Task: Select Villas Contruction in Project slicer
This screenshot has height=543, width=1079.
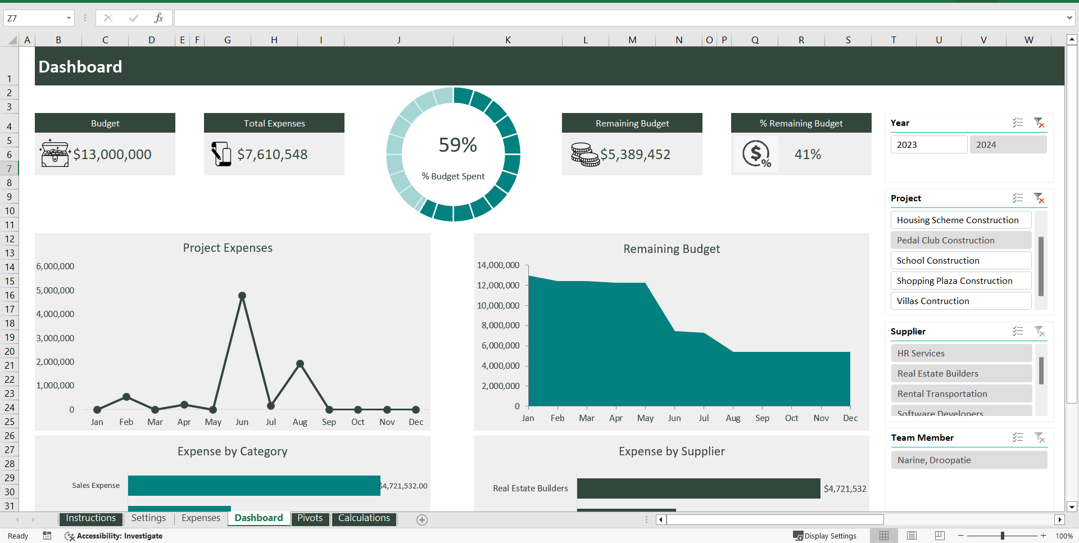Action: click(961, 301)
